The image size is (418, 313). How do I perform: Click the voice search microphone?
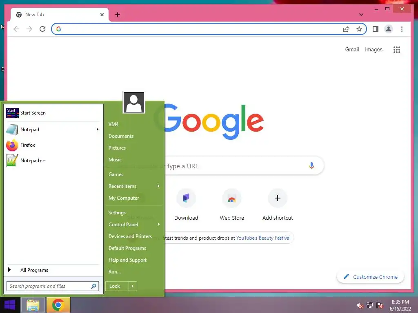[311, 165]
